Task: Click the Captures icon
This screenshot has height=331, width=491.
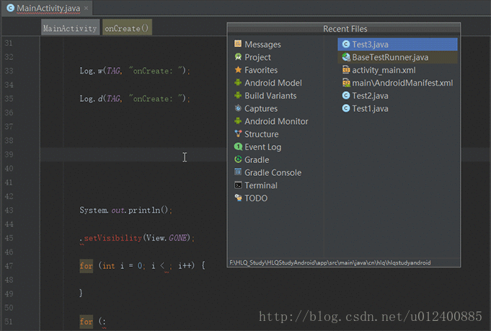Action: click(x=238, y=108)
